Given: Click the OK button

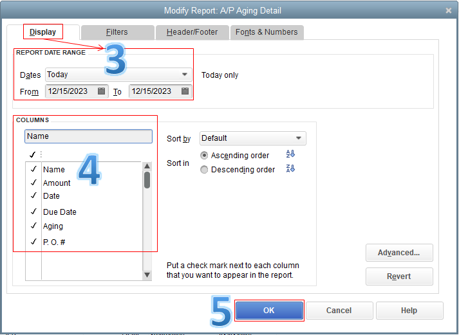Looking at the screenshot, I should click(x=269, y=311).
